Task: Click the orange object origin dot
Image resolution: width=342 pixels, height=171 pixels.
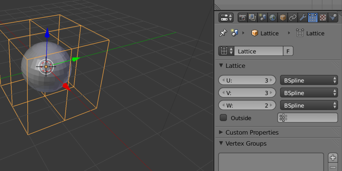Action: (x=46, y=67)
